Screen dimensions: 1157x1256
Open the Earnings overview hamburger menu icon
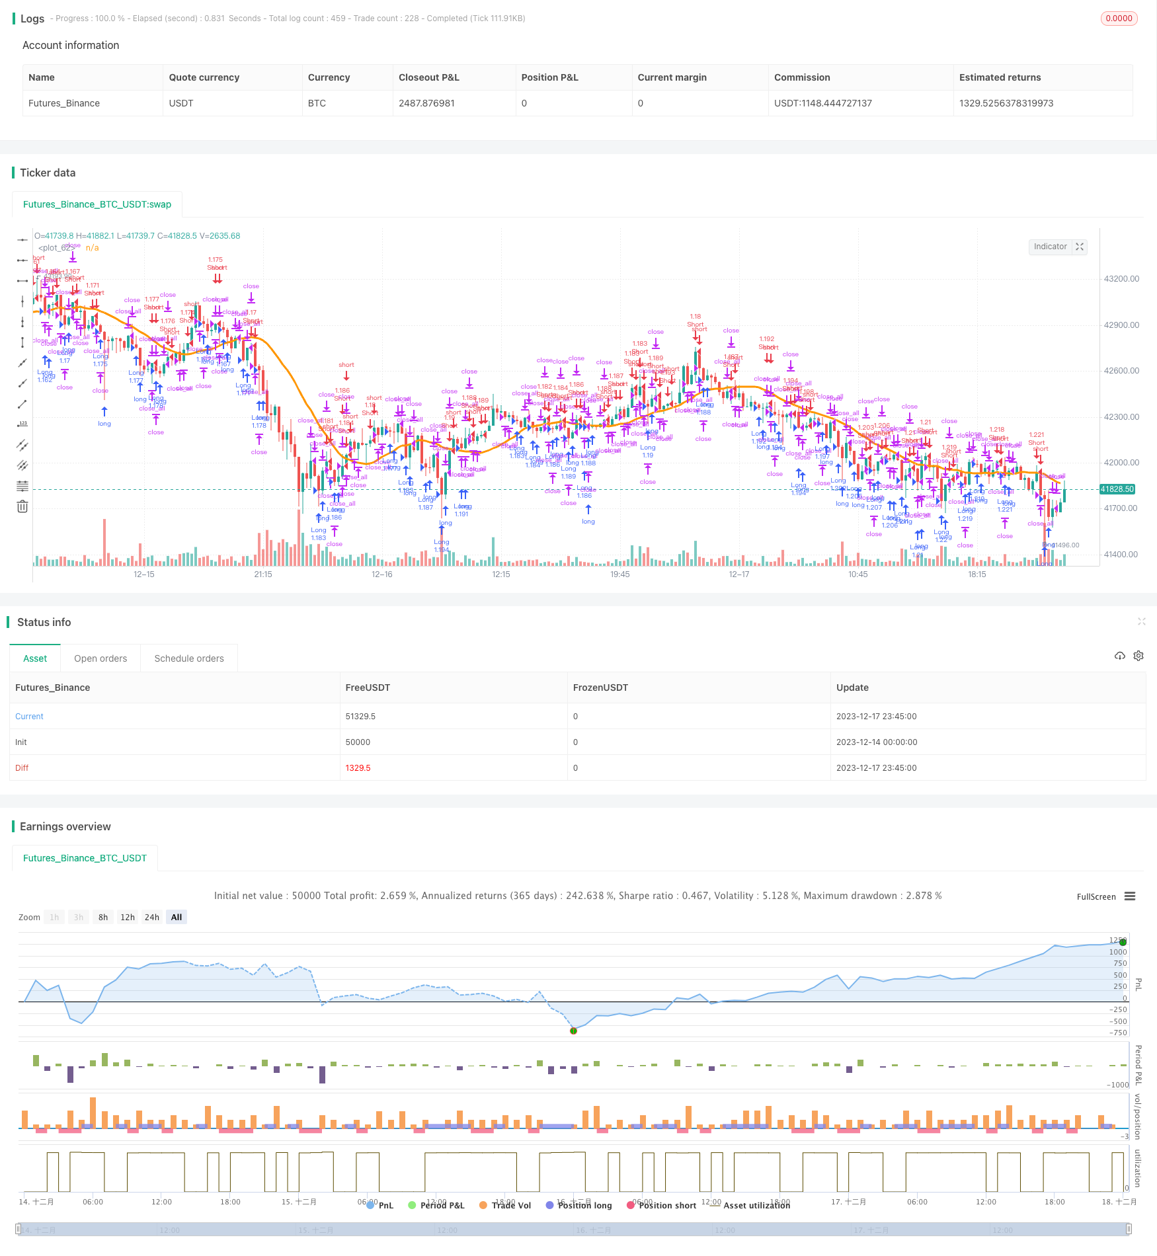pos(1131,896)
